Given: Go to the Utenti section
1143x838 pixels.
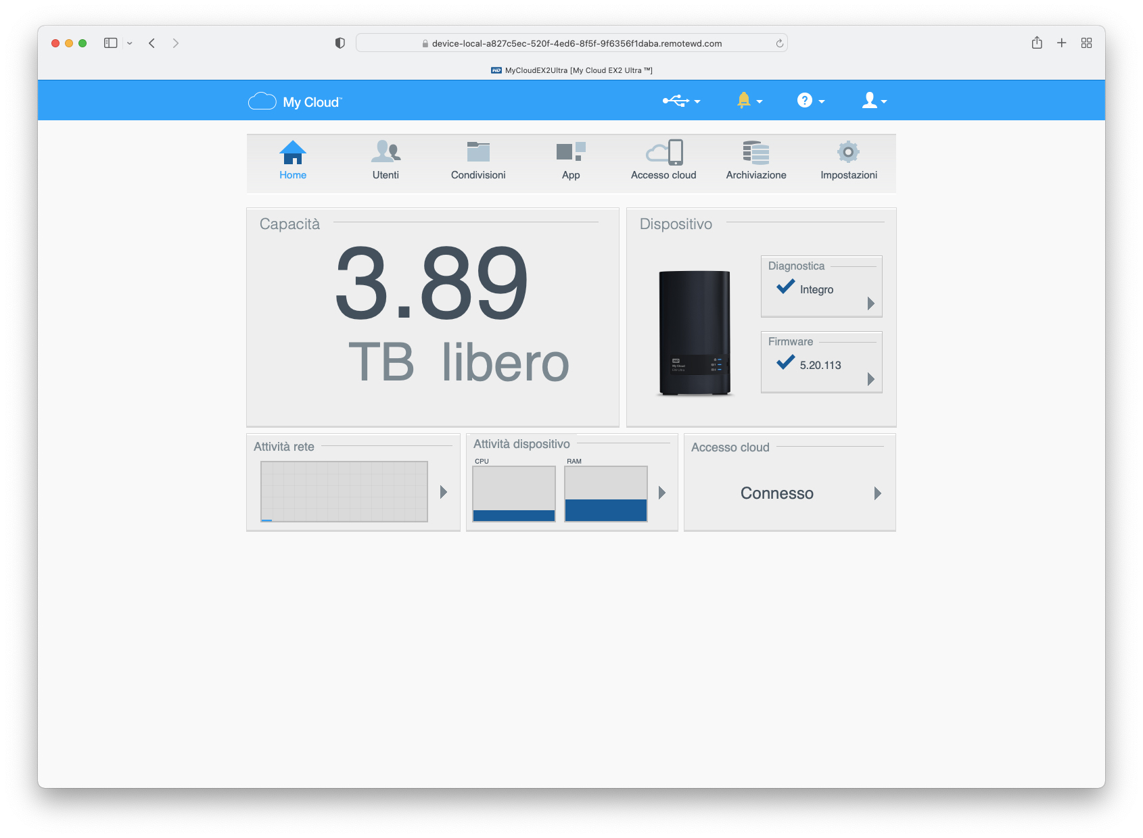Looking at the screenshot, I should pos(386,161).
